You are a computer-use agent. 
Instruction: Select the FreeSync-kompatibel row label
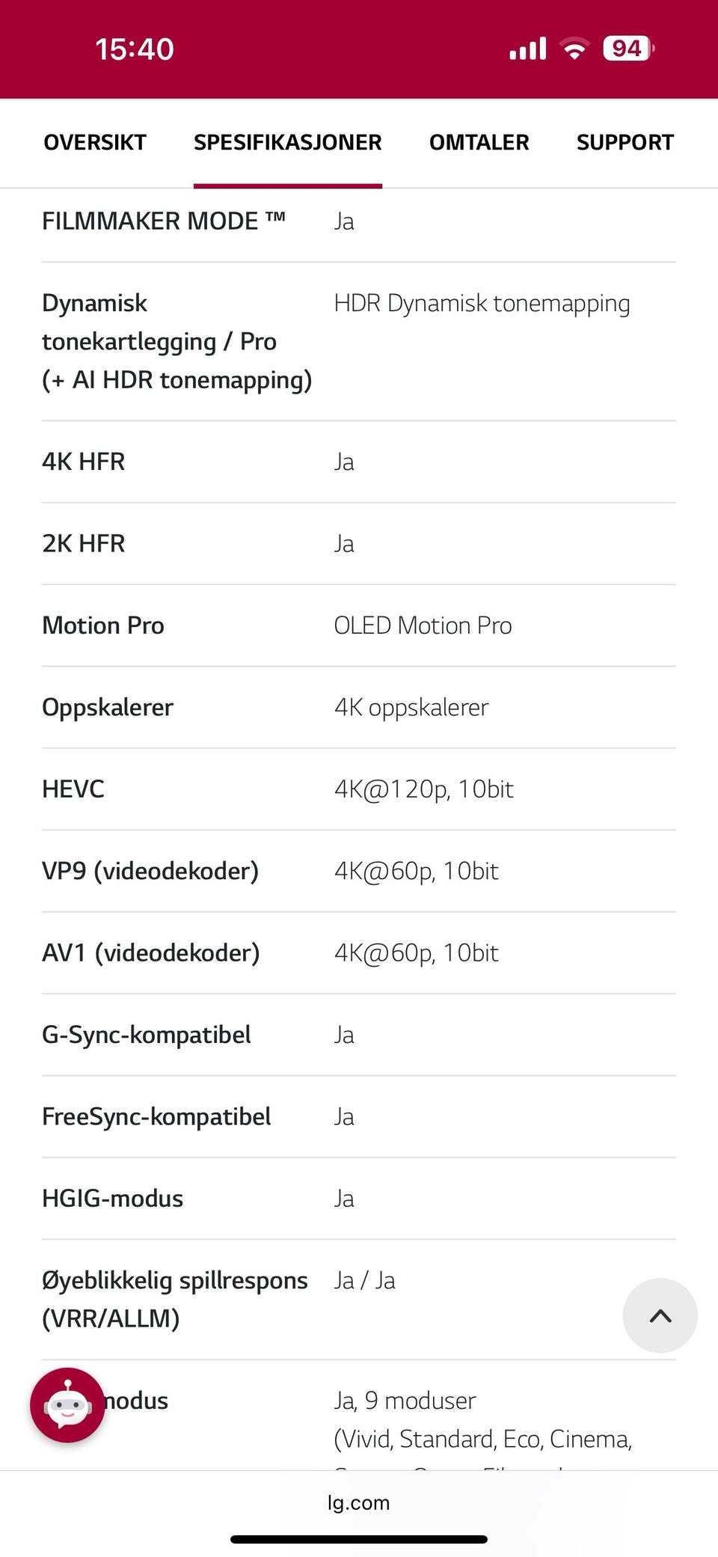[156, 1117]
